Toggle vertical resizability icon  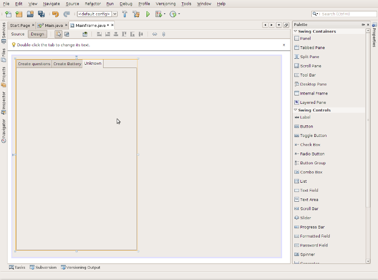[163, 34]
